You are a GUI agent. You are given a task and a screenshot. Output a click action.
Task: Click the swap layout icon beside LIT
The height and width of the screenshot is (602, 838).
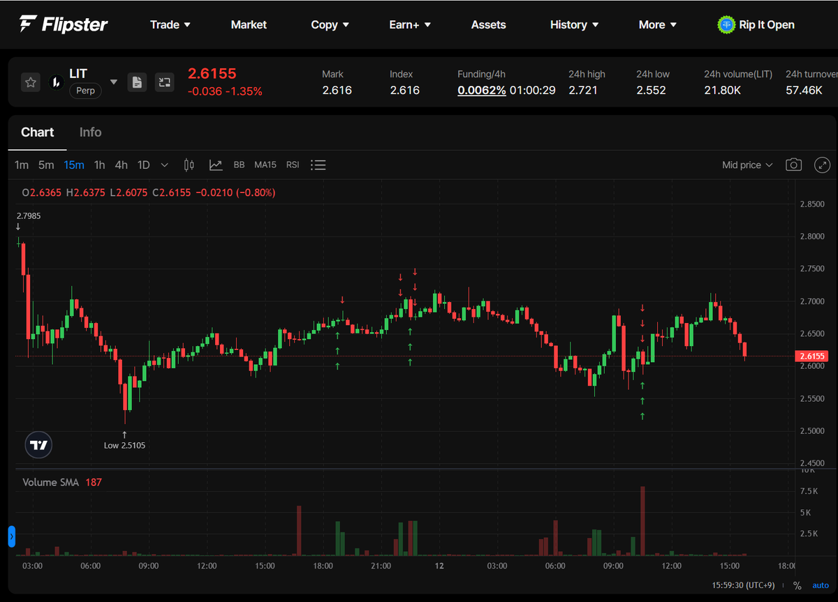(164, 82)
